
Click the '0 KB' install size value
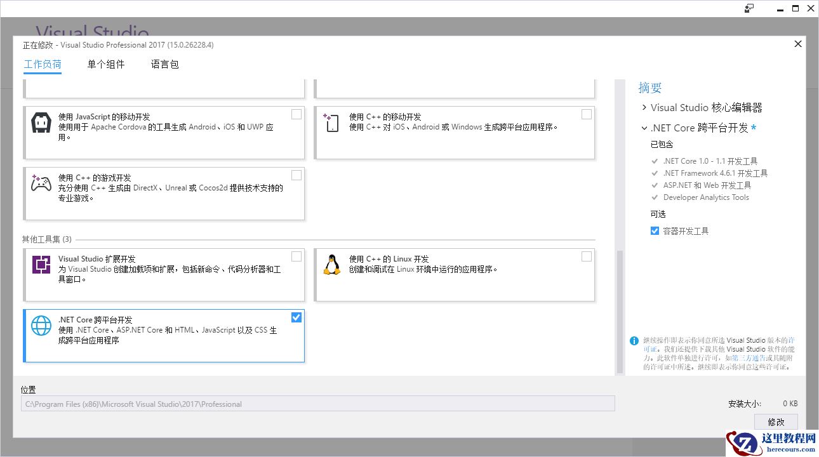coord(790,404)
